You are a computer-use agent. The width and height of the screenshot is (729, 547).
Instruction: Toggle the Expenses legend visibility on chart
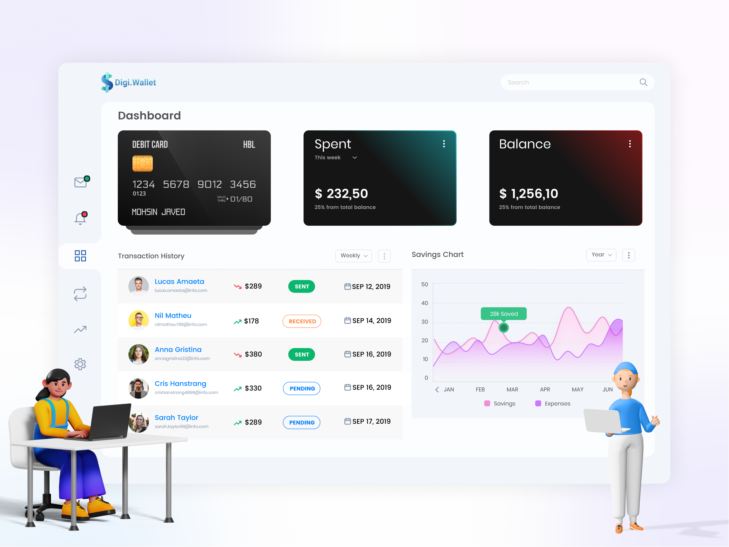tap(549, 403)
